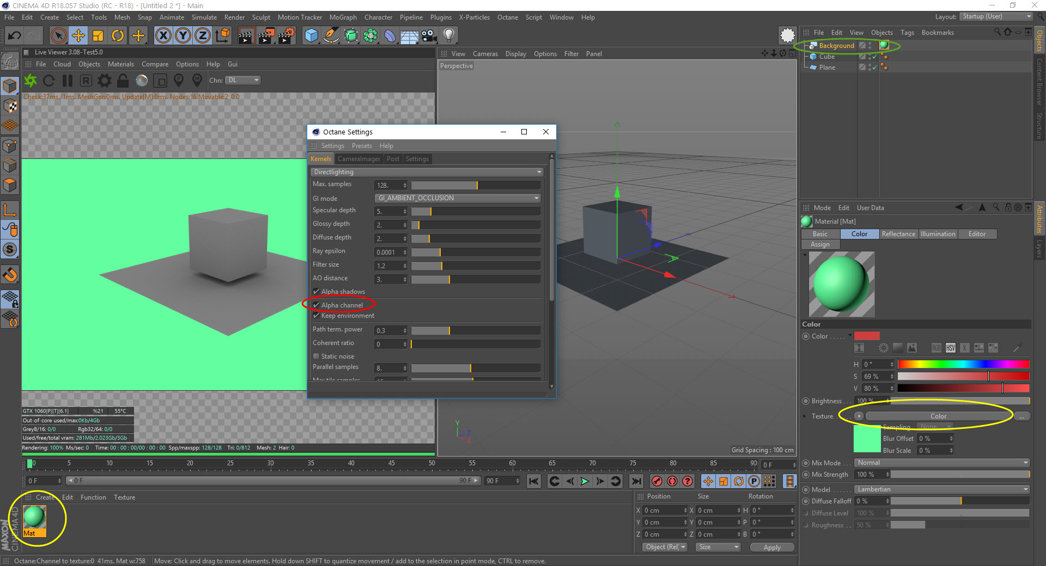Click the Live Viewer clay mode sphere
1046x566 pixels.
tap(142, 81)
